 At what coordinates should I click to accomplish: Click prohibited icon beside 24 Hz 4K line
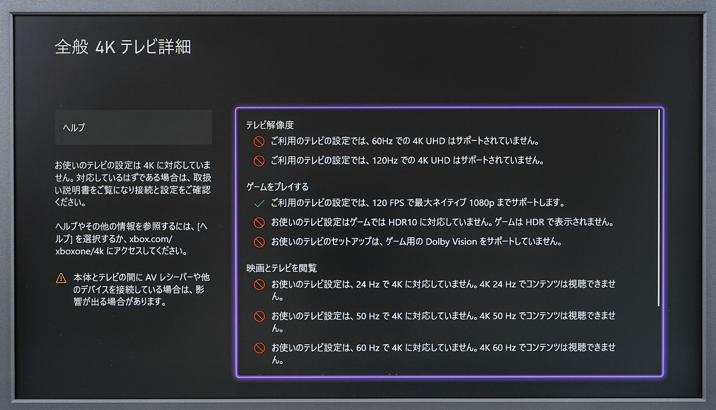pyautogui.click(x=259, y=285)
